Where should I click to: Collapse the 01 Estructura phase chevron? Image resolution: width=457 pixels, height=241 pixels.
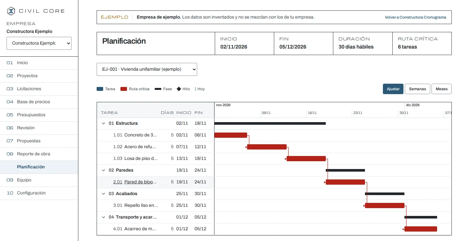(103, 123)
